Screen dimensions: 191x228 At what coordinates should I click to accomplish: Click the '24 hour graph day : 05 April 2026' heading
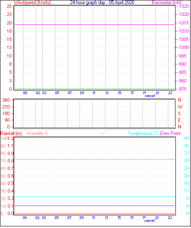(102, 2)
